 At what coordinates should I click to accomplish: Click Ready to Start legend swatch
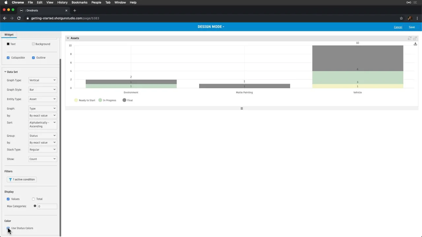coord(76,100)
